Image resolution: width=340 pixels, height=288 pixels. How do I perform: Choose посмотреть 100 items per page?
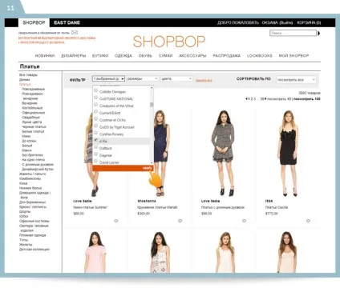(x=307, y=99)
